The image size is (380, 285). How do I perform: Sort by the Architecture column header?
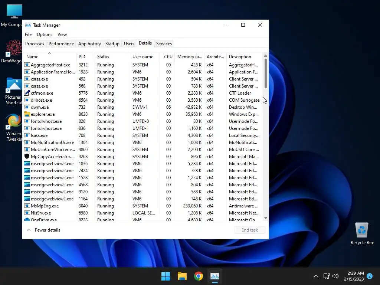pos(215,57)
